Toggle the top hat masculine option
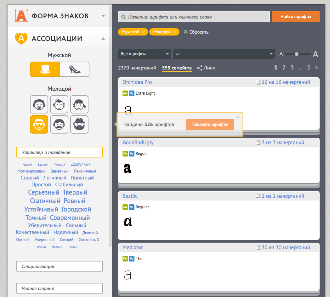The image size is (330, 297). [x=45, y=69]
